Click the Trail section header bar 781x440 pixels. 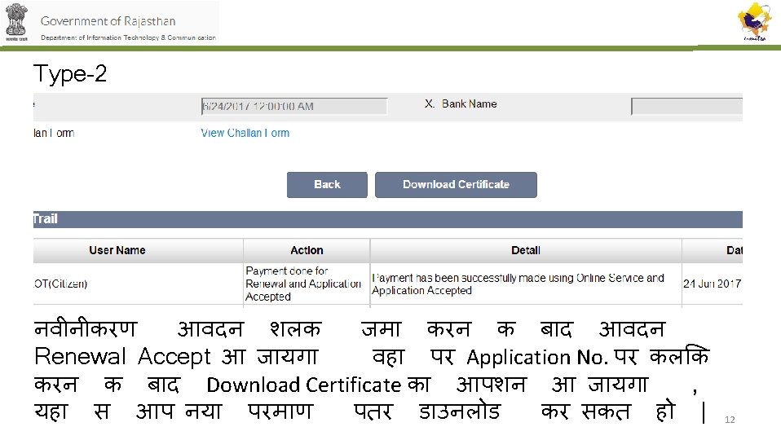(x=387, y=219)
